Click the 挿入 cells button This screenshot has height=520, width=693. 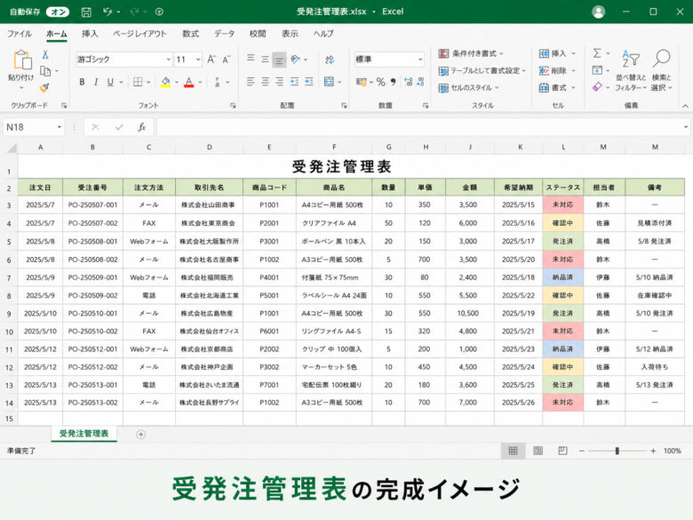557,53
